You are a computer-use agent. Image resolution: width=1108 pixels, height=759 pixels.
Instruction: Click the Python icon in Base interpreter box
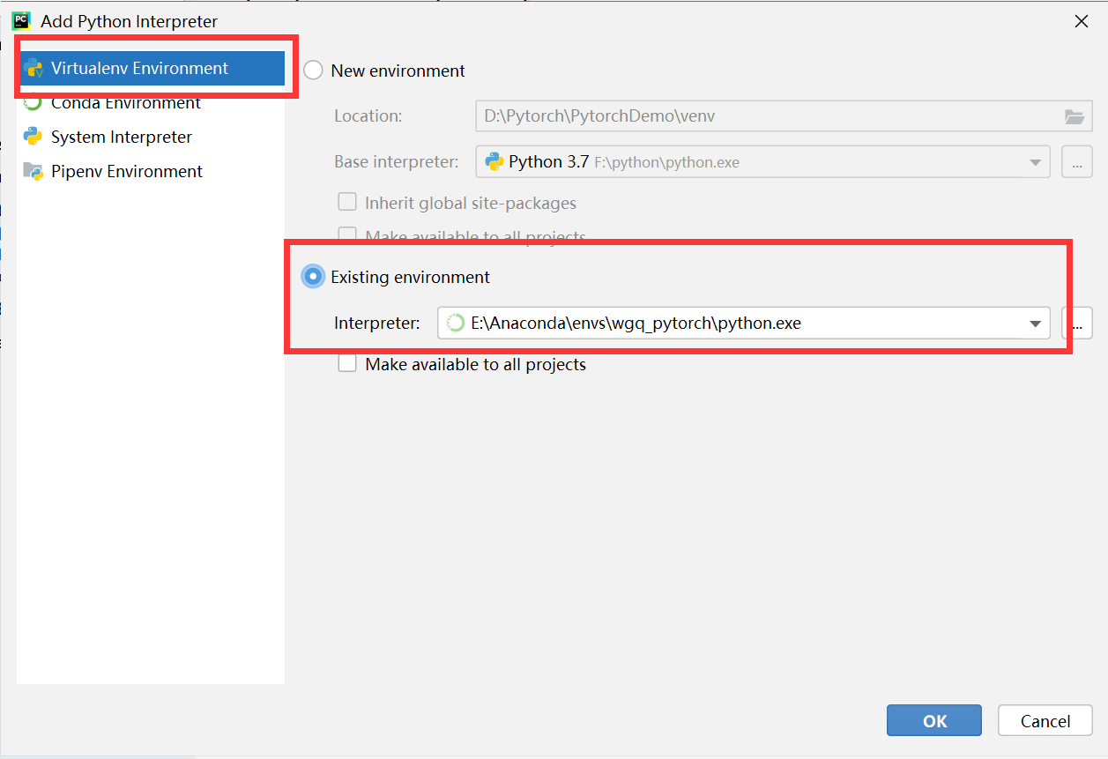tap(495, 162)
